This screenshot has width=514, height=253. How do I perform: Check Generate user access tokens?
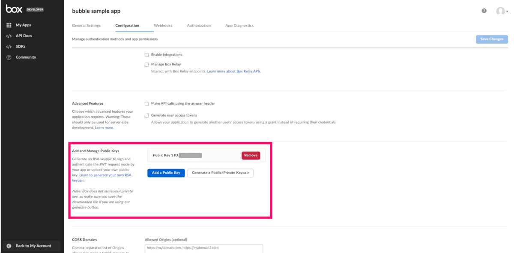(x=146, y=115)
